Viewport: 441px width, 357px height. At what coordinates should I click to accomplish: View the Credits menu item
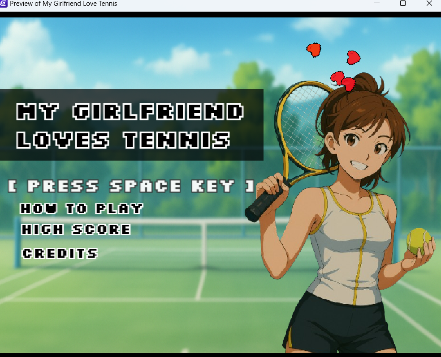(60, 253)
